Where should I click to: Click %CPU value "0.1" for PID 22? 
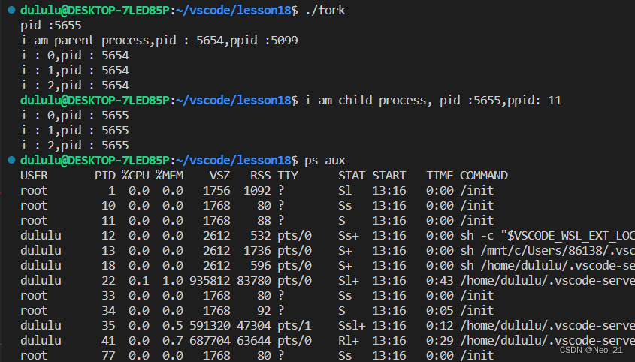pyautogui.click(x=139, y=280)
